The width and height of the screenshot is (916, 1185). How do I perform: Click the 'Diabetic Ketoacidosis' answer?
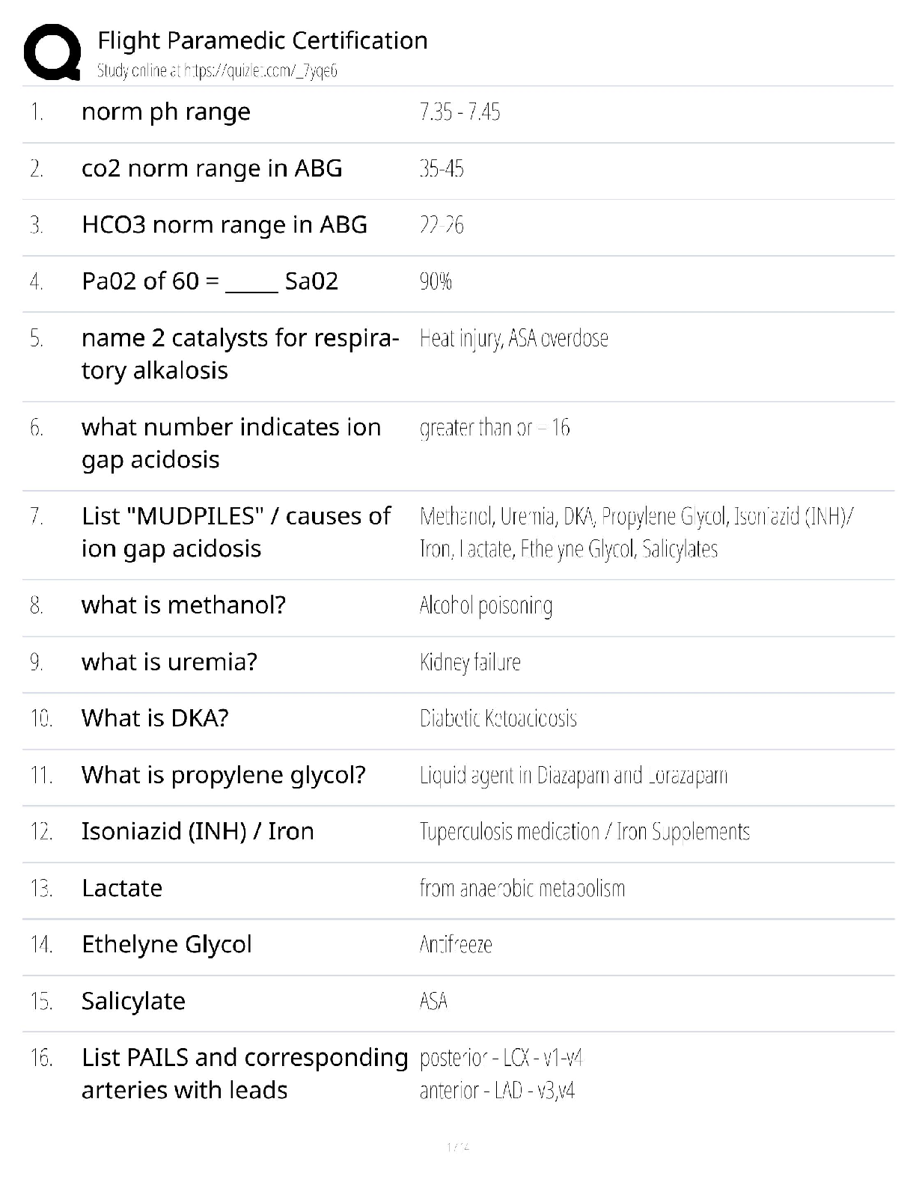click(498, 719)
